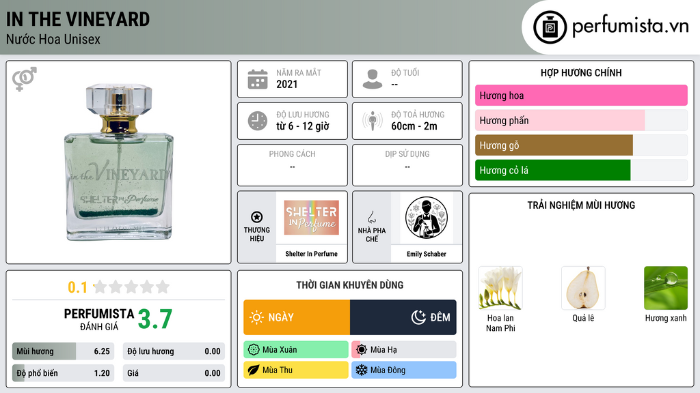The height and width of the screenshot is (393, 700).
Task: Click the person silhouette icon for Độ tuổi
Action: [x=373, y=79]
